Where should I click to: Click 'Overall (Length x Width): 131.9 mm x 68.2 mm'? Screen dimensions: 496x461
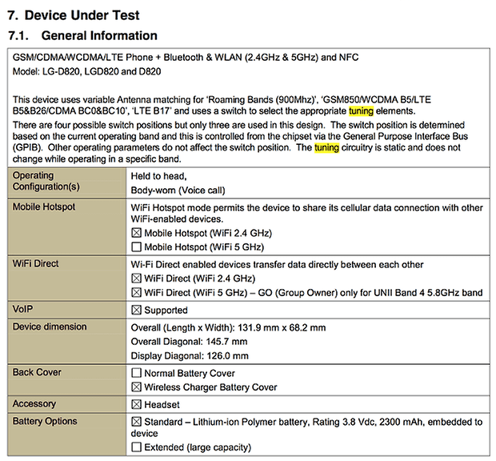click(228, 327)
